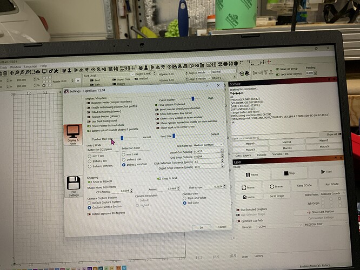Select Inches / min radio button
Viewport: 360px width, 270px height.
pos(124,159)
